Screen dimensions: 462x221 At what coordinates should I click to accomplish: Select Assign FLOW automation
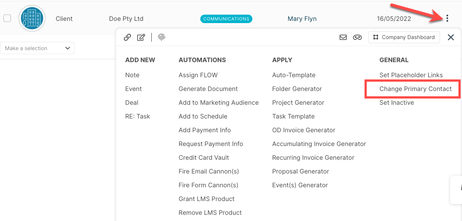pos(198,75)
